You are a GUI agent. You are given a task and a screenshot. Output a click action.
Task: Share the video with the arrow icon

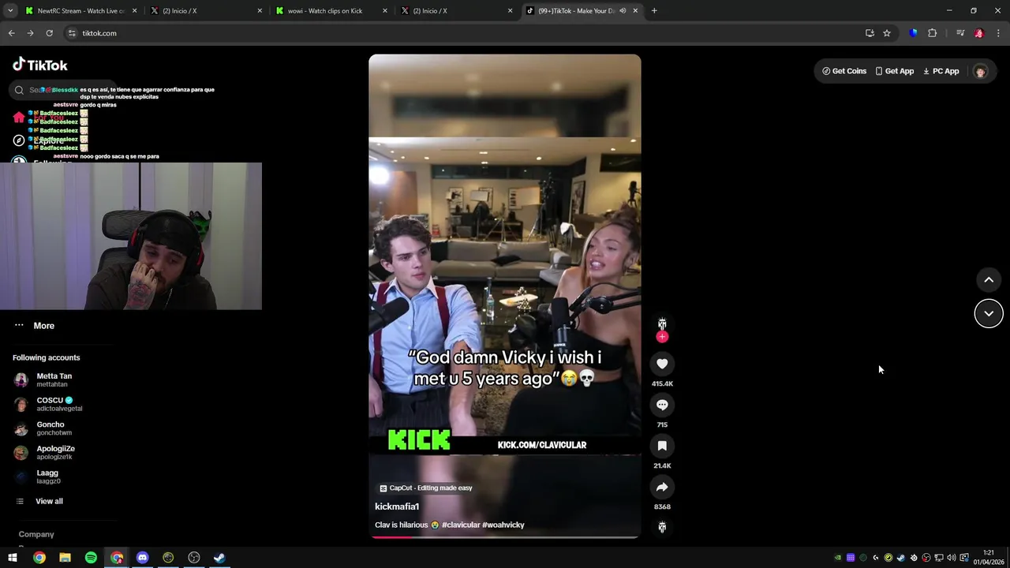pos(662,487)
